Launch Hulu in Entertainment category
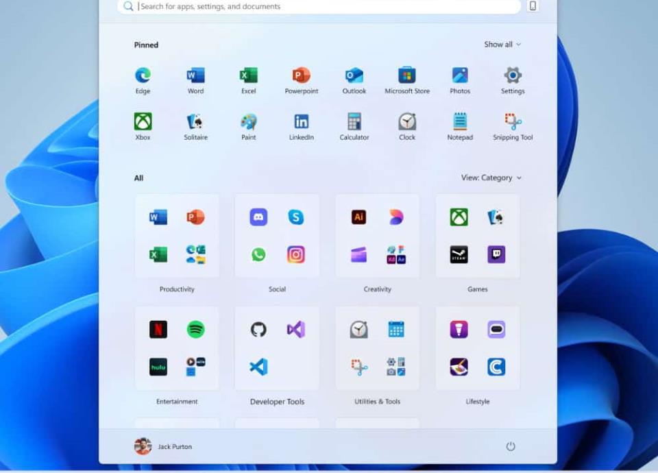This screenshot has height=473, width=658. (x=158, y=367)
